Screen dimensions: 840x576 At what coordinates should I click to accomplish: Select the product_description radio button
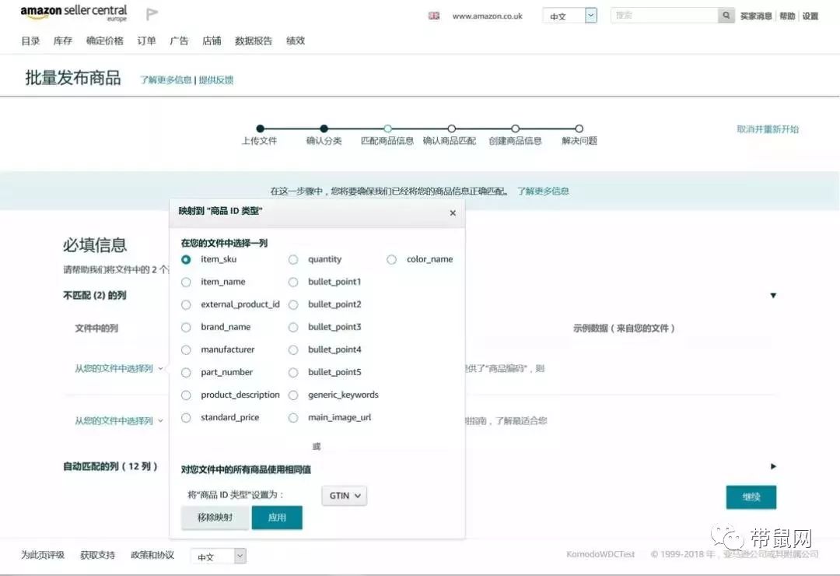coord(186,395)
